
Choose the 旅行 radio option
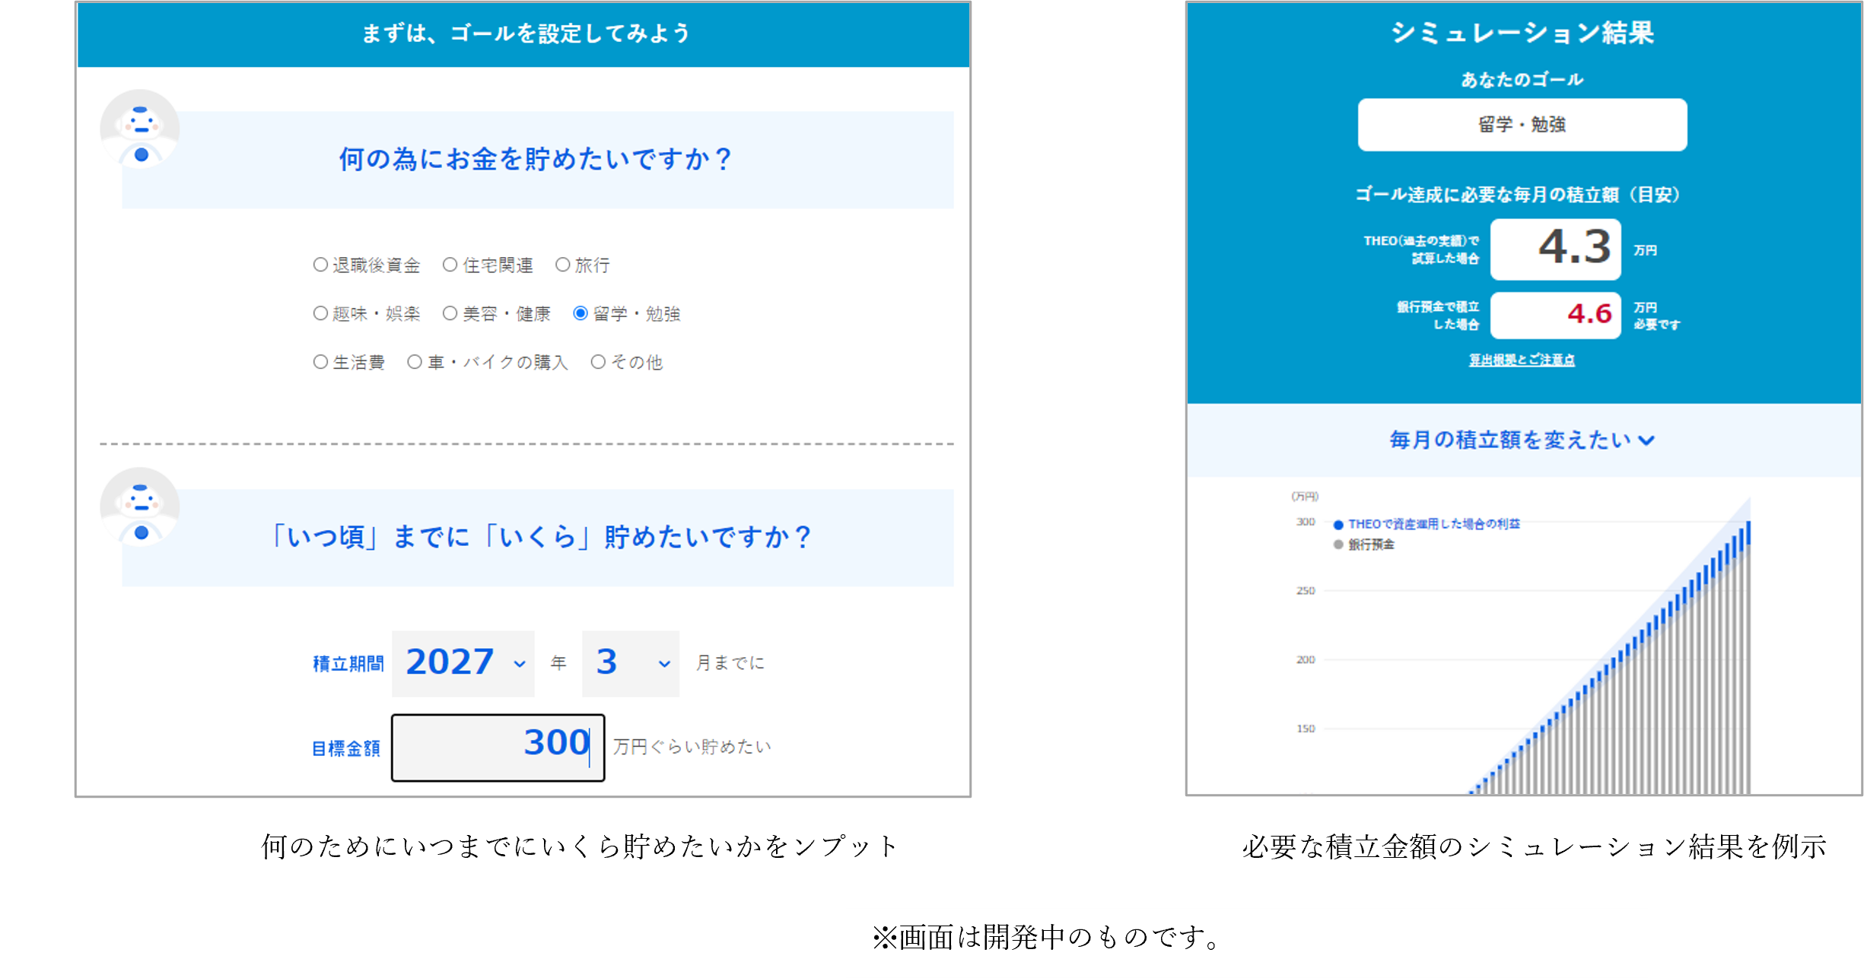[x=563, y=265]
